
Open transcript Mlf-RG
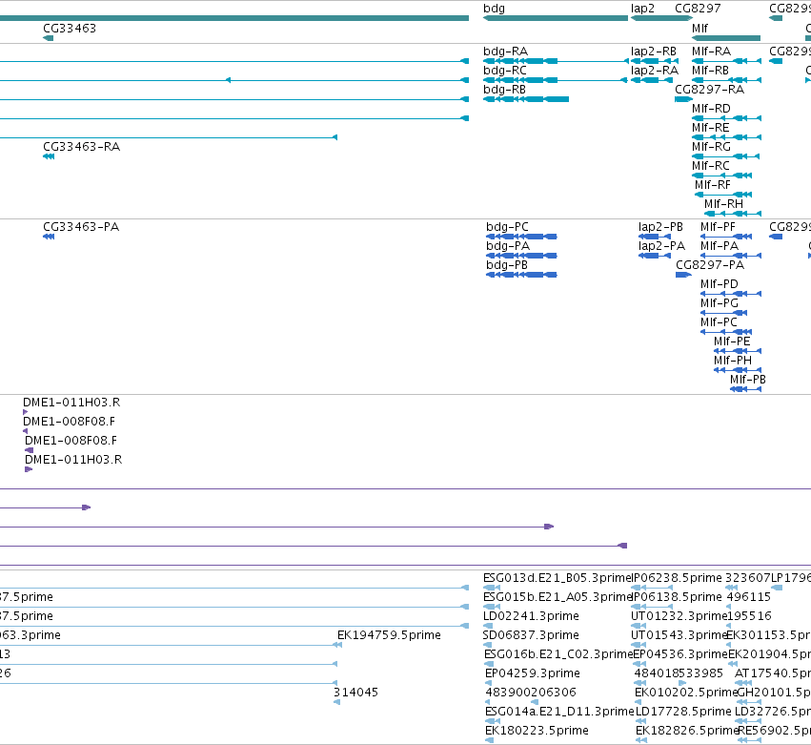tap(711, 147)
